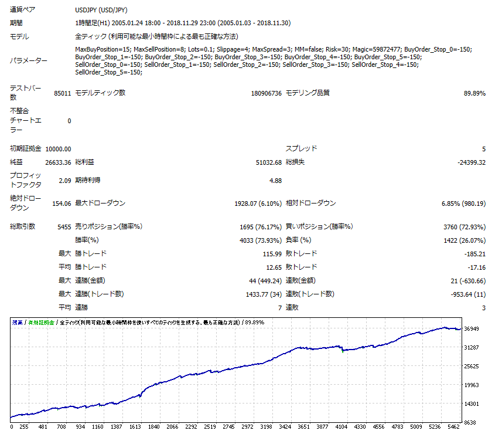This screenshot has height=434, width=502.
Task: Click the net profit value 26633.36
Action: tap(58, 162)
